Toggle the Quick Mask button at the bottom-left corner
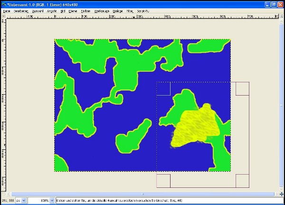The height and width of the screenshot is (205, 285). pos(4,194)
